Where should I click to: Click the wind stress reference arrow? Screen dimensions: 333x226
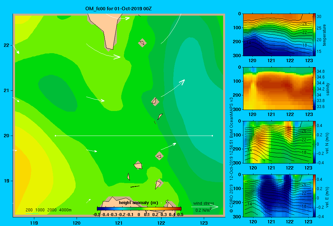coord(205,207)
